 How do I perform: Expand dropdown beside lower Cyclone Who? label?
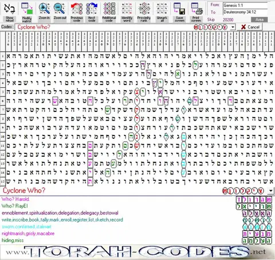pyautogui.click(x=271, y=191)
